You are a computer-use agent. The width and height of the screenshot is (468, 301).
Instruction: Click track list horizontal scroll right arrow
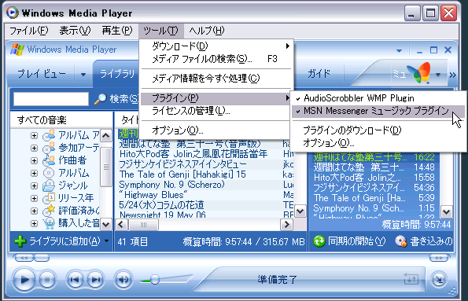[x=286, y=224]
